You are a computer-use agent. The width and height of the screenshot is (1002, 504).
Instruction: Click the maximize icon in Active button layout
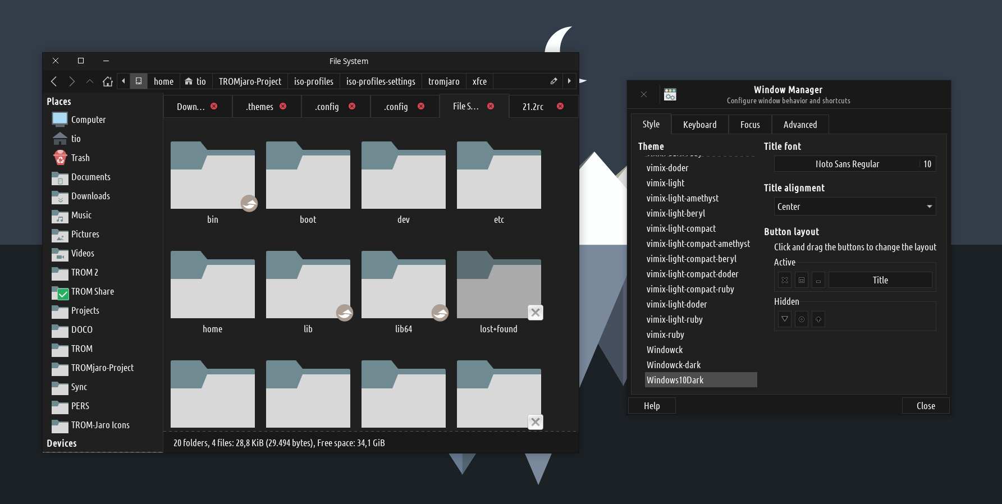(x=802, y=280)
